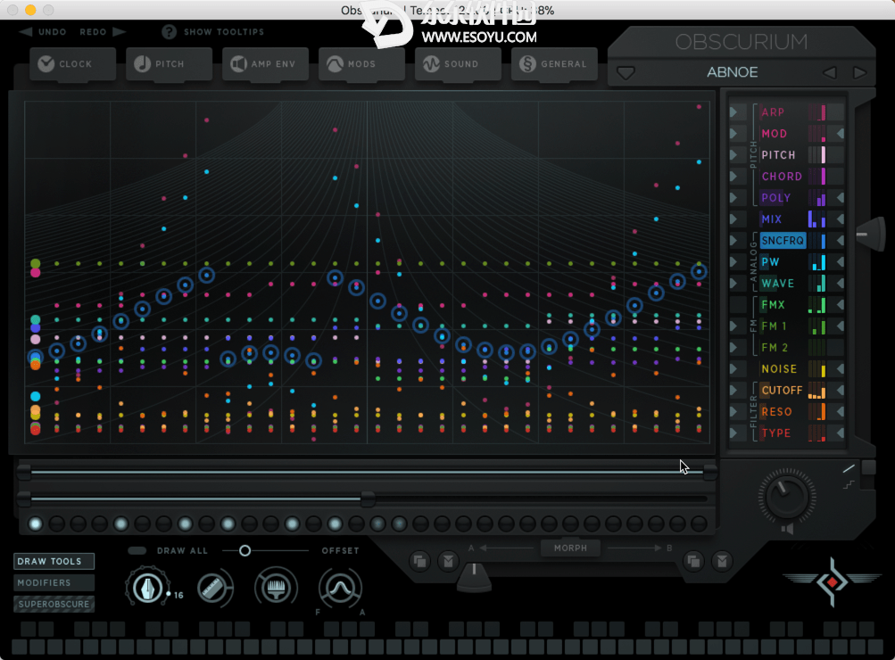Click the Redo arrow

point(120,32)
